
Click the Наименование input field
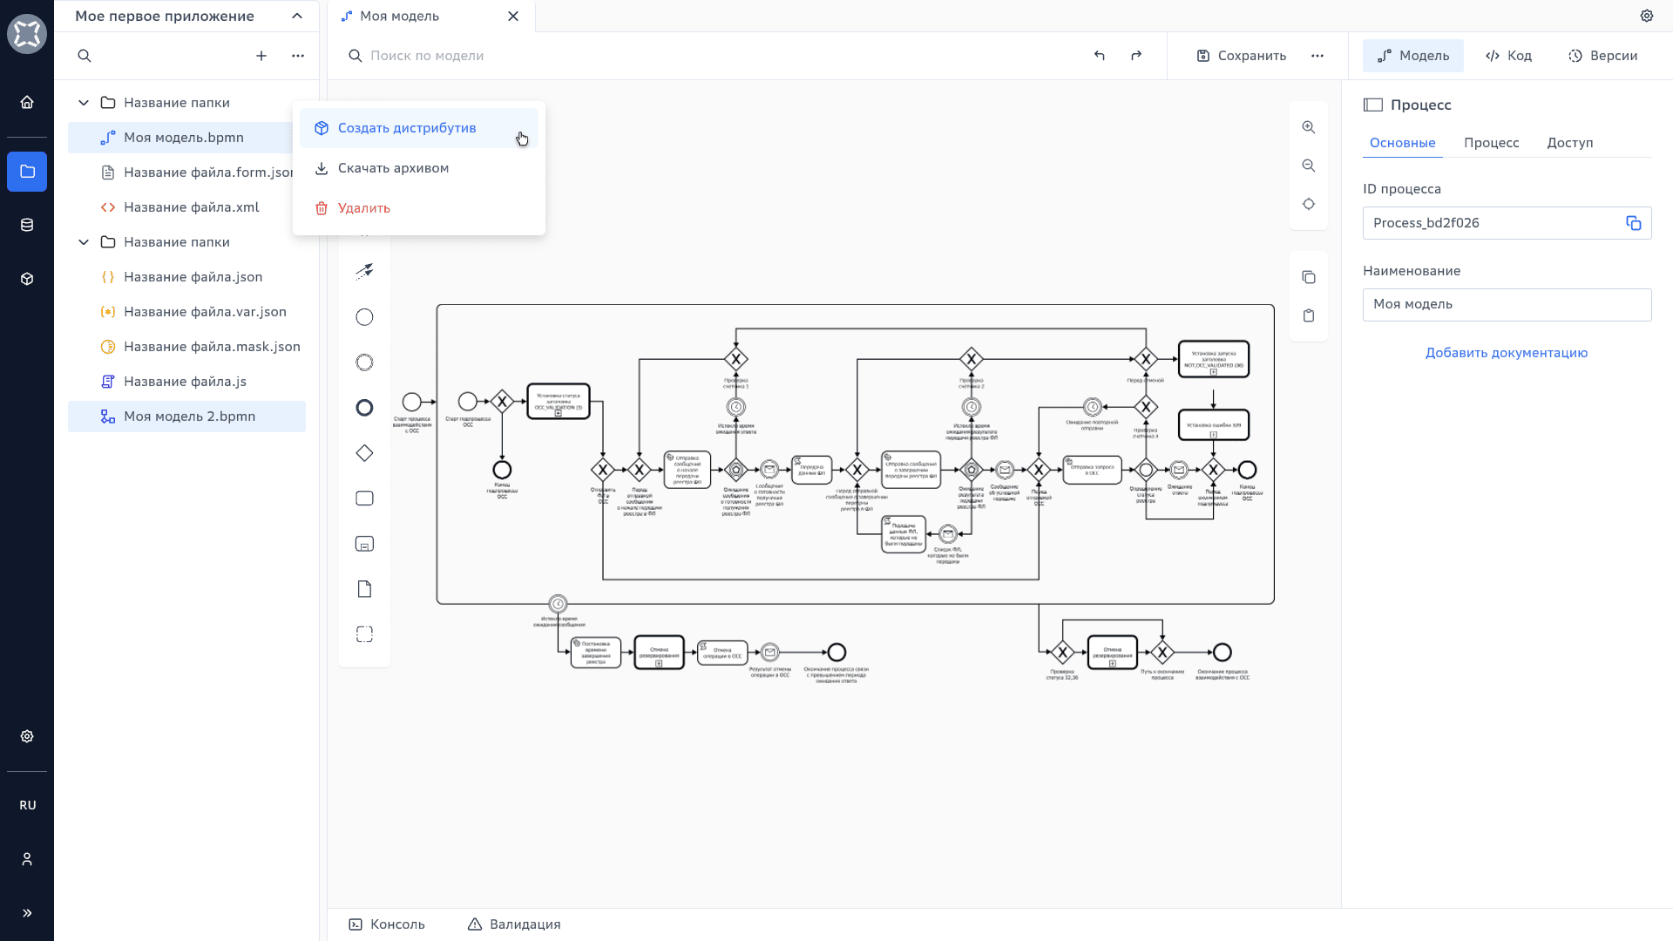point(1506,305)
